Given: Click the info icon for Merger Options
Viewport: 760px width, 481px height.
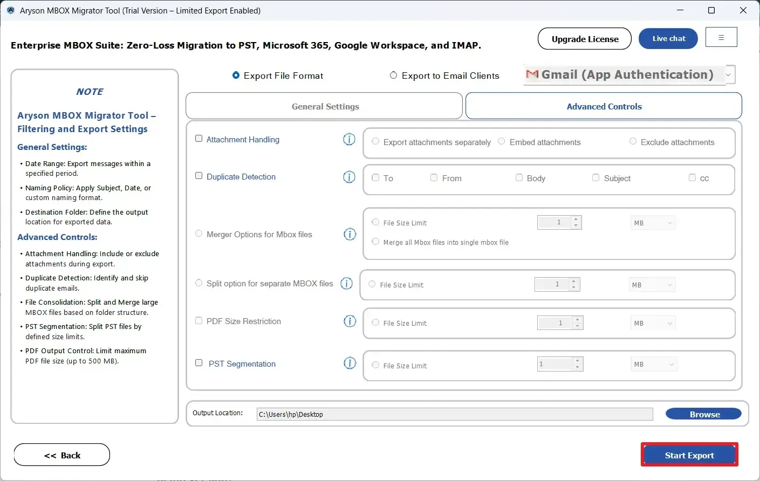Looking at the screenshot, I should (x=350, y=235).
